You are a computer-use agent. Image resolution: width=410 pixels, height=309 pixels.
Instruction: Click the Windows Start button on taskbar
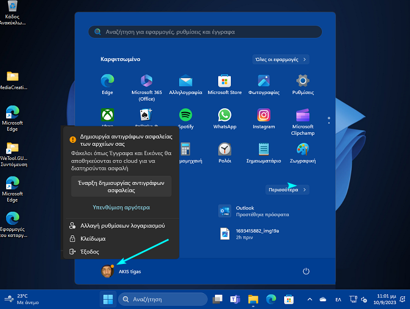click(108, 299)
